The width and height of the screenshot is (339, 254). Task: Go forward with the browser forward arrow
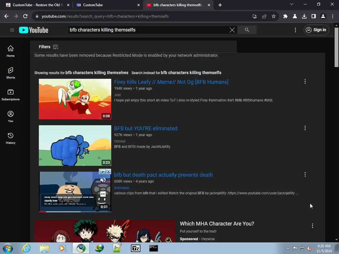tap(16, 16)
